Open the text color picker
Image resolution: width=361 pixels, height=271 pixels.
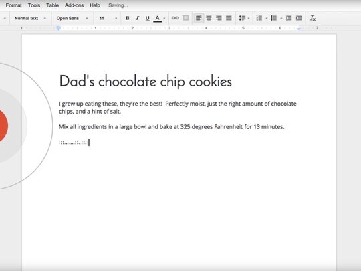pyautogui.click(x=158, y=19)
